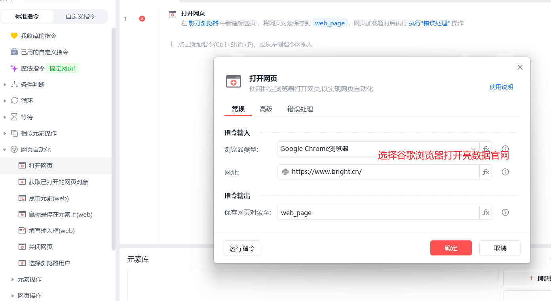Screen dimensions: 551x301
Task: Click the step 1 打开网页 browser icon in flow
Action: coord(173,14)
